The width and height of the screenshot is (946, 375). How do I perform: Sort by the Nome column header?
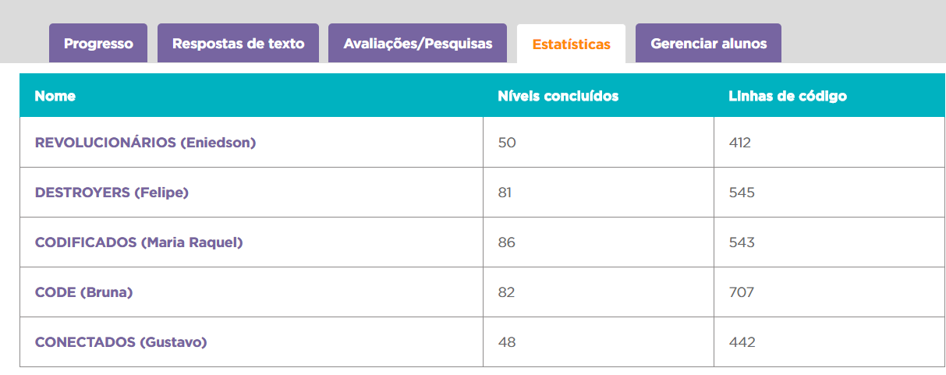click(x=55, y=96)
